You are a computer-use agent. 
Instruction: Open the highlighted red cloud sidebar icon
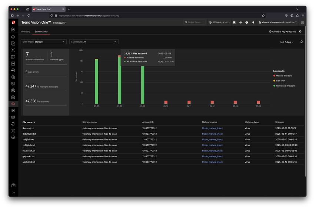pos(13,104)
